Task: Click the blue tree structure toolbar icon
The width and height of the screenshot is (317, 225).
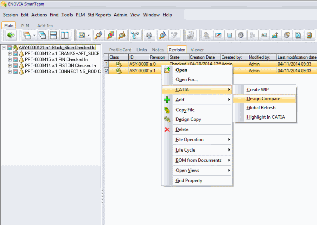Action: tap(135, 35)
